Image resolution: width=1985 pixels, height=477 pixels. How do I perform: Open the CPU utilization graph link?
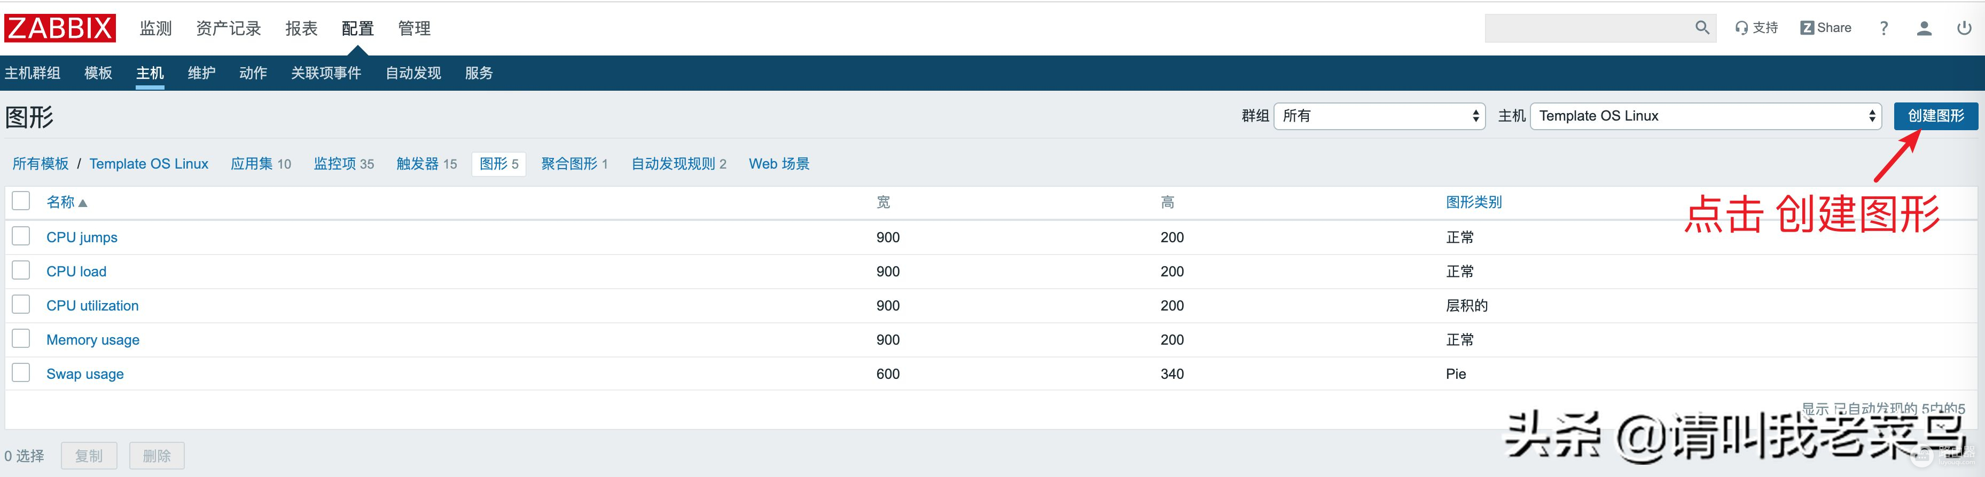tap(92, 305)
